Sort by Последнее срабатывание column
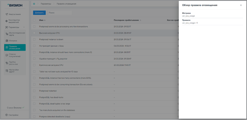This screenshot has width=247, height=120. [x=140, y=20]
